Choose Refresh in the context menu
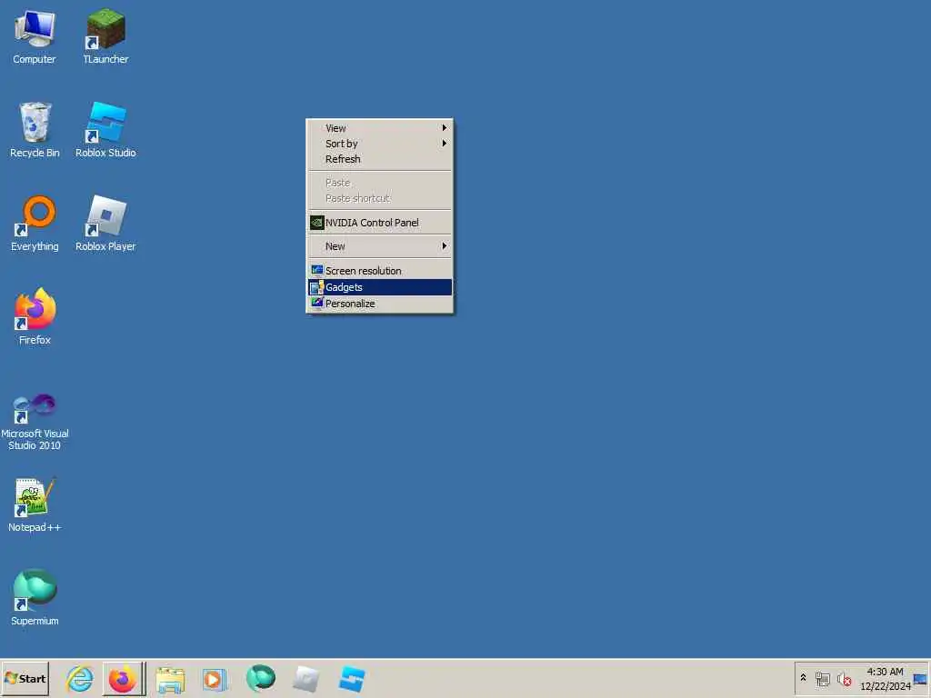This screenshot has height=698, width=931. pyautogui.click(x=380, y=159)
